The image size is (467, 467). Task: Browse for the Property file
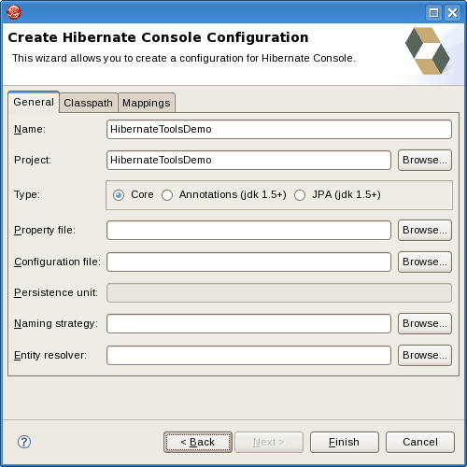[425, 230]
